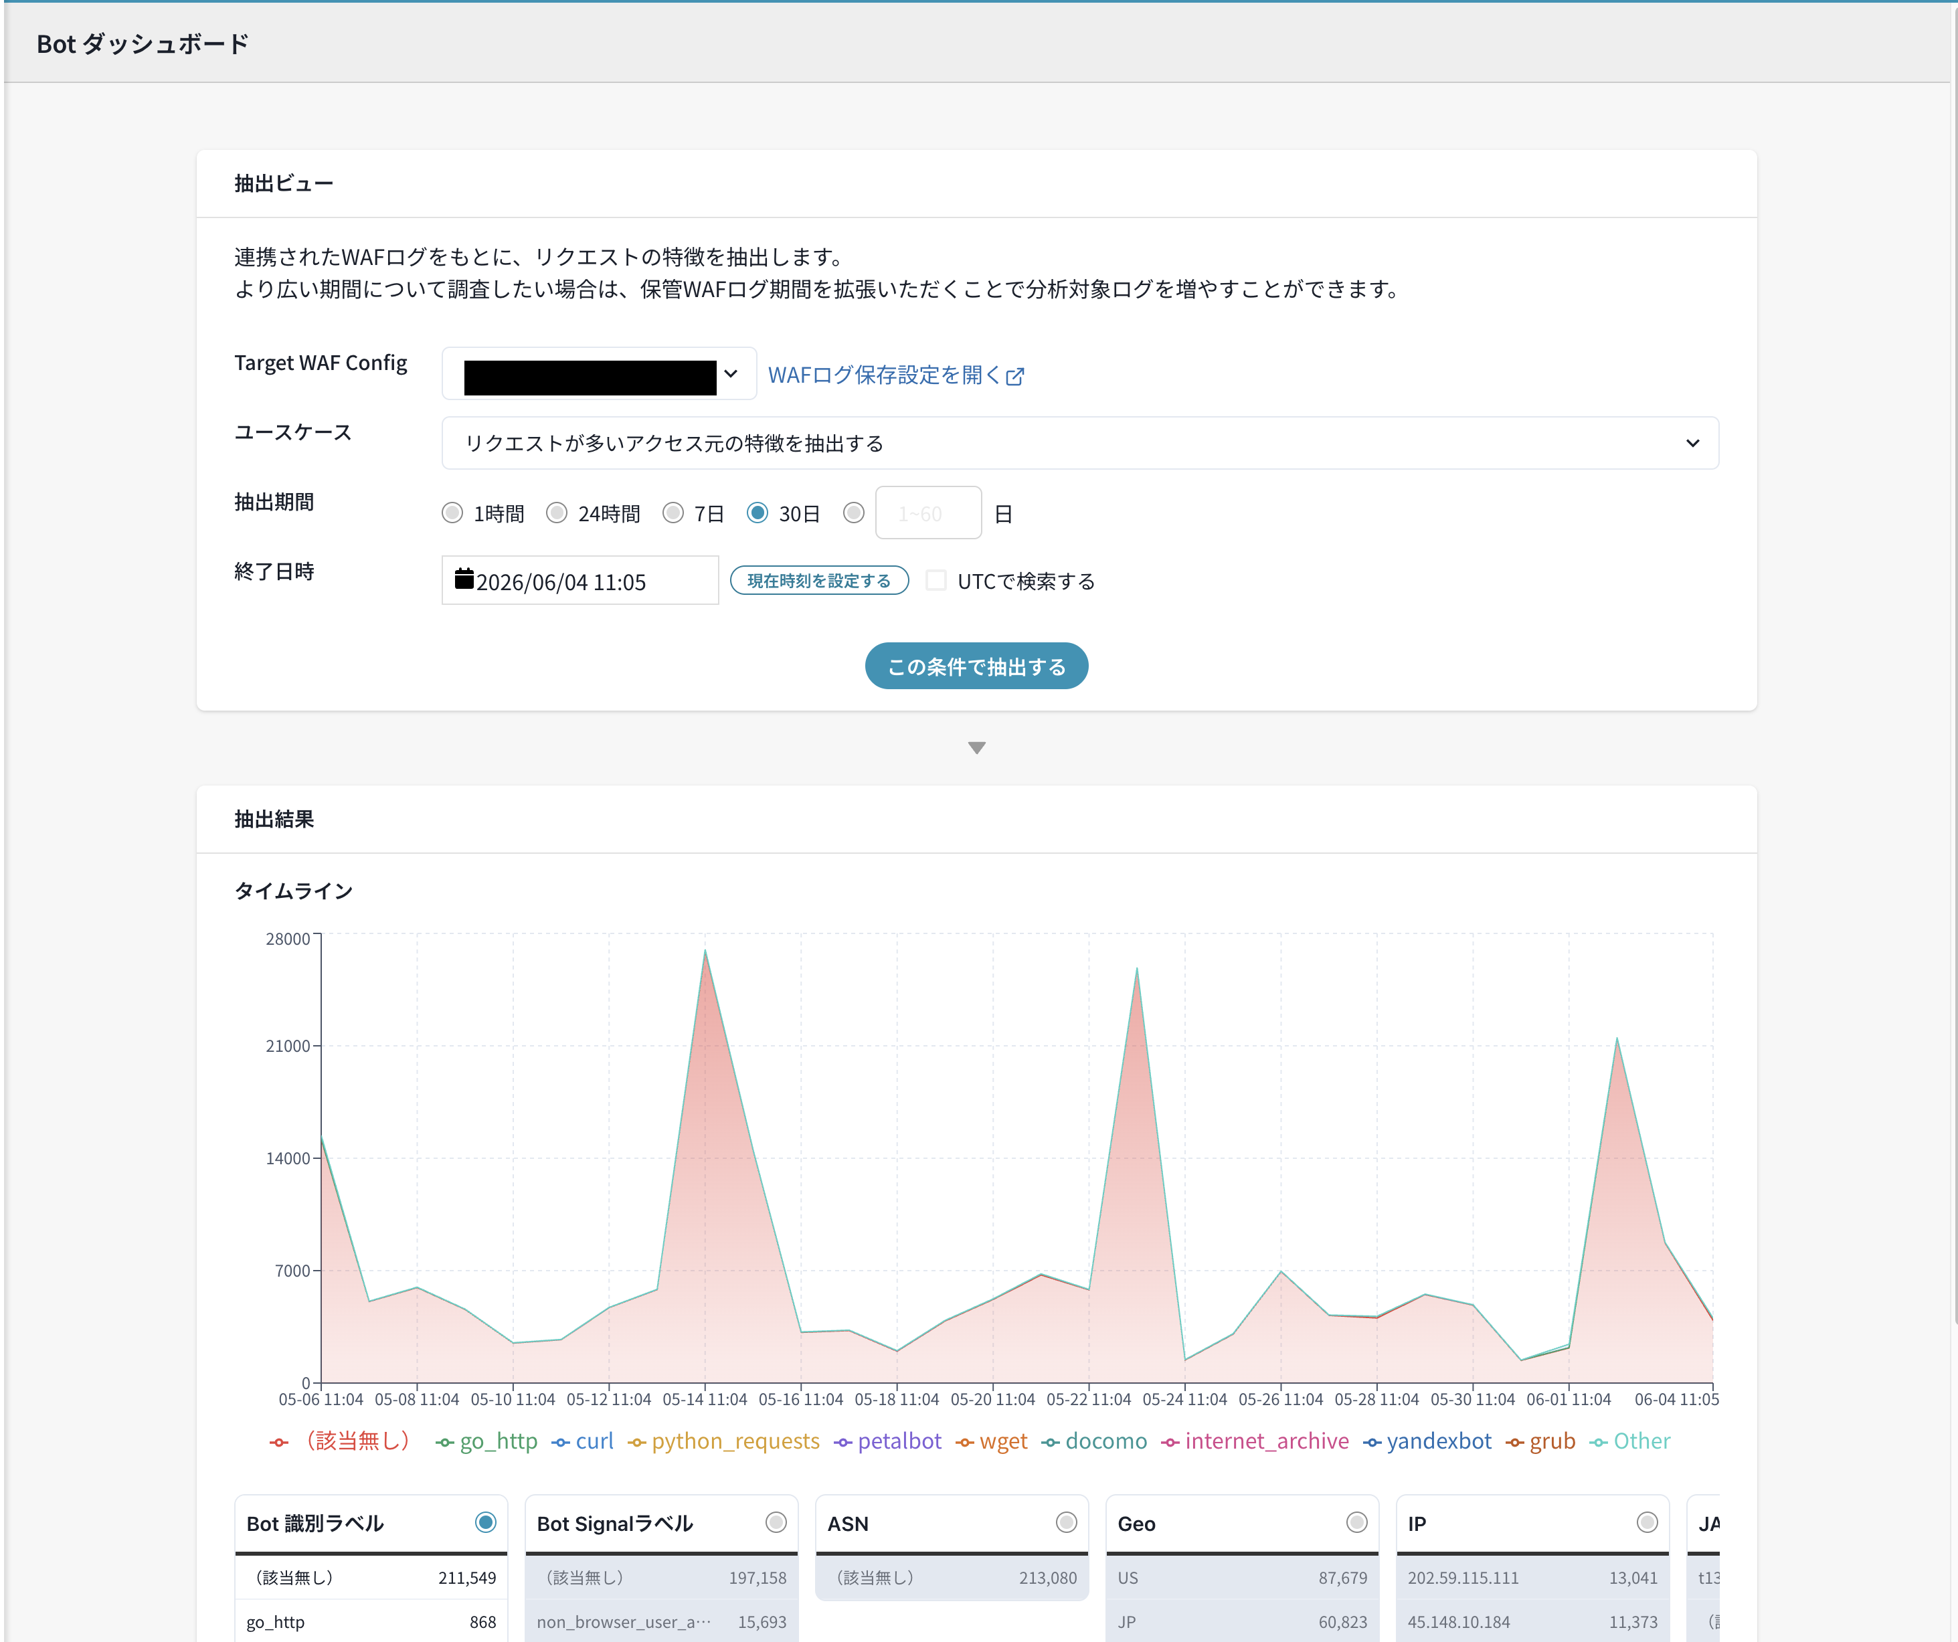Expand the ユースケース dropdown
Viewport: 1958px width, 1642px height.
pos(1079,443)
